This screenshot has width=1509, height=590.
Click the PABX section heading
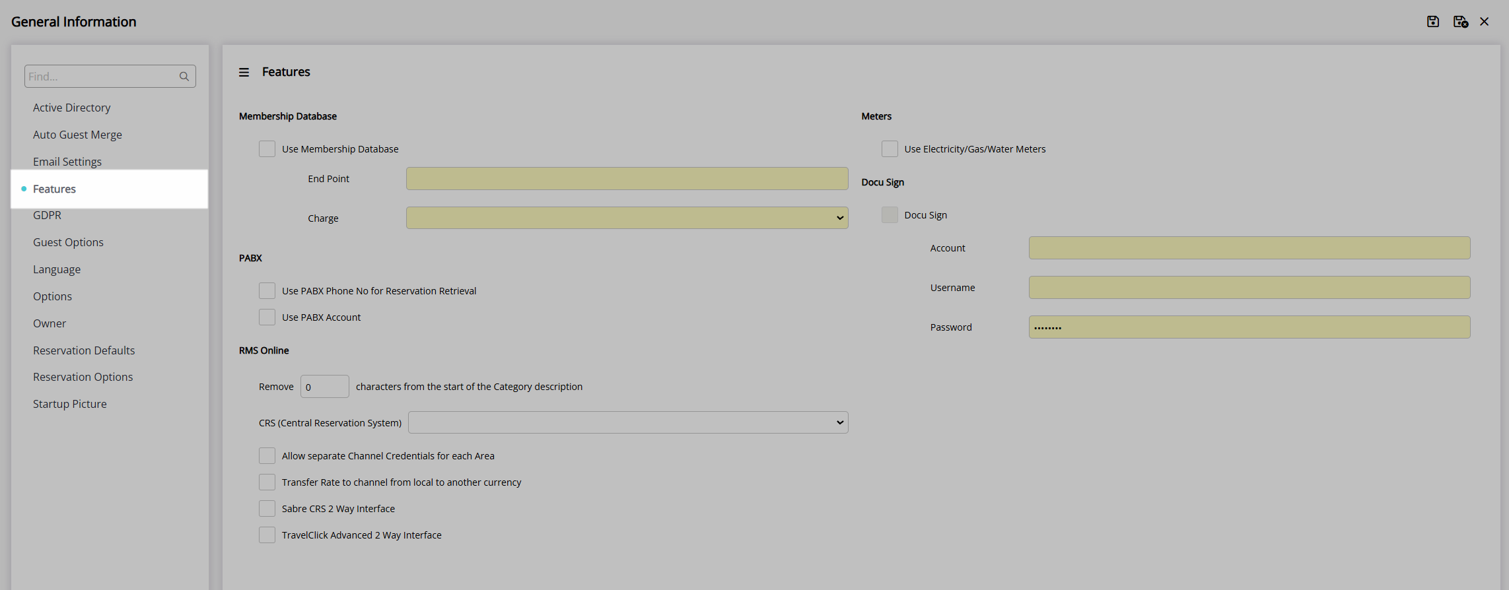[250, 258]
